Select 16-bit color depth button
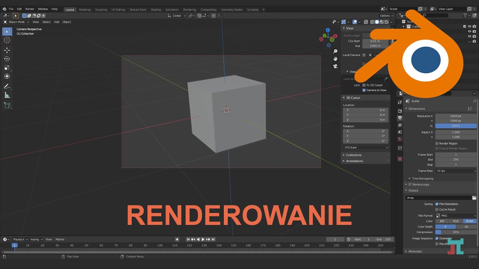Image resolution: width=479 pixels, height=269 pixels. (466, 227)
